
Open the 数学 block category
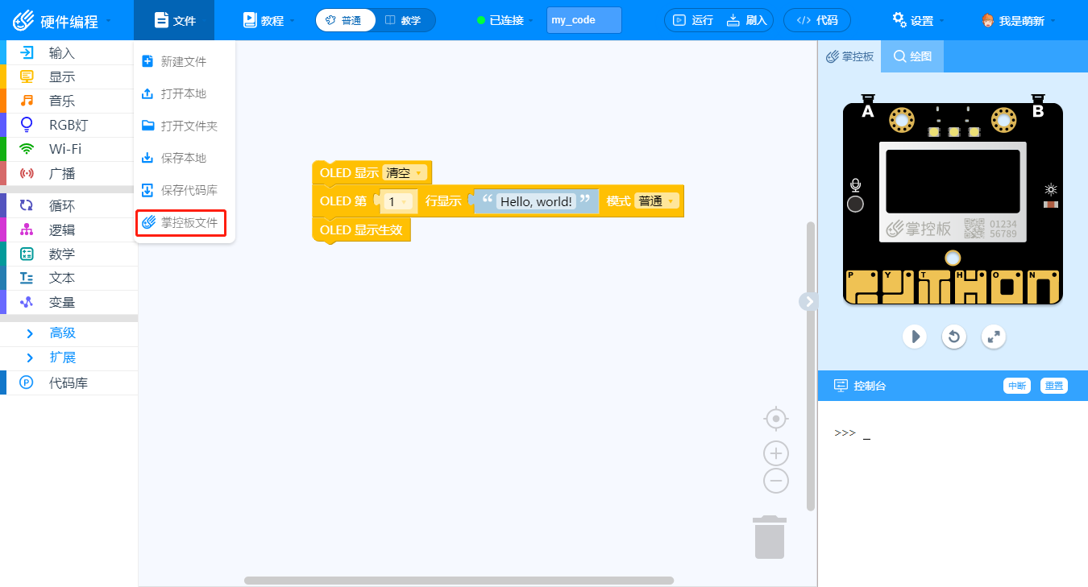point(69,254)
